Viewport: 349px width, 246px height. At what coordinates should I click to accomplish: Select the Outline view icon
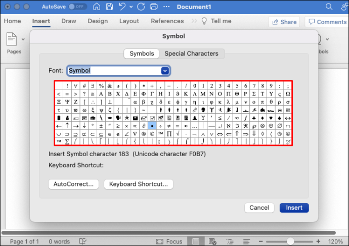(230, 241)
